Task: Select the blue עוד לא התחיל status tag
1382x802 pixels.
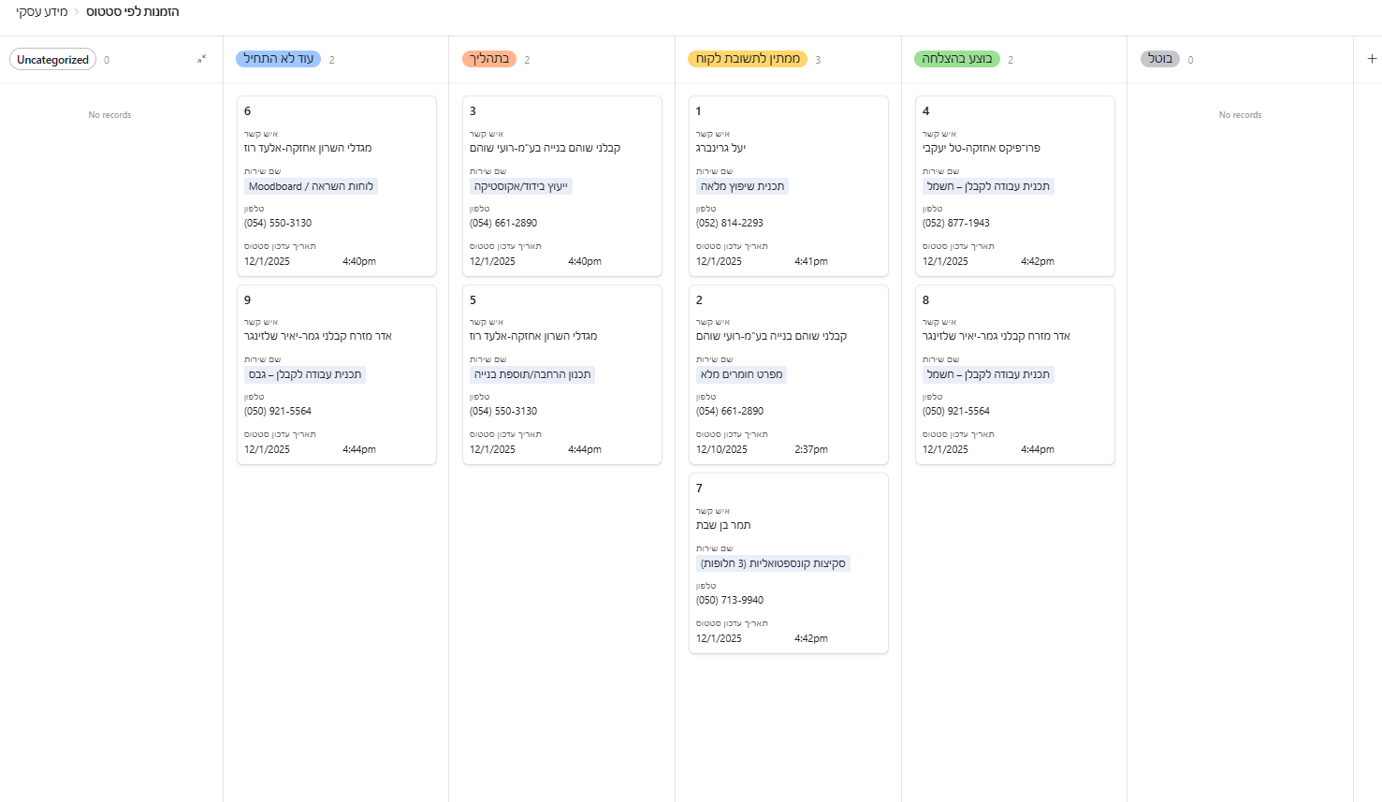Action: (278, 59)
